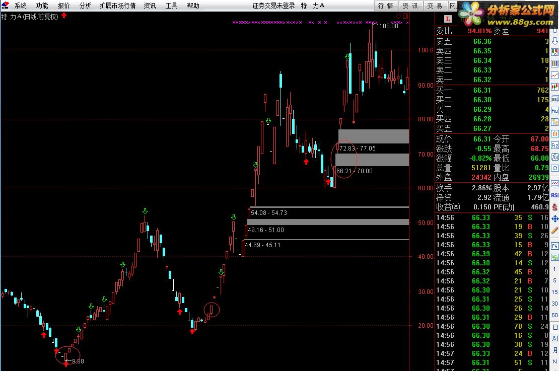The height and width of the screenshot is (371, 559).
Task: Switch to the 资讯 tab button
Action: [410, 6]
